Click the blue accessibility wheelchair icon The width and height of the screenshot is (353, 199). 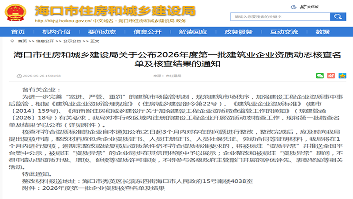(293, 7)
